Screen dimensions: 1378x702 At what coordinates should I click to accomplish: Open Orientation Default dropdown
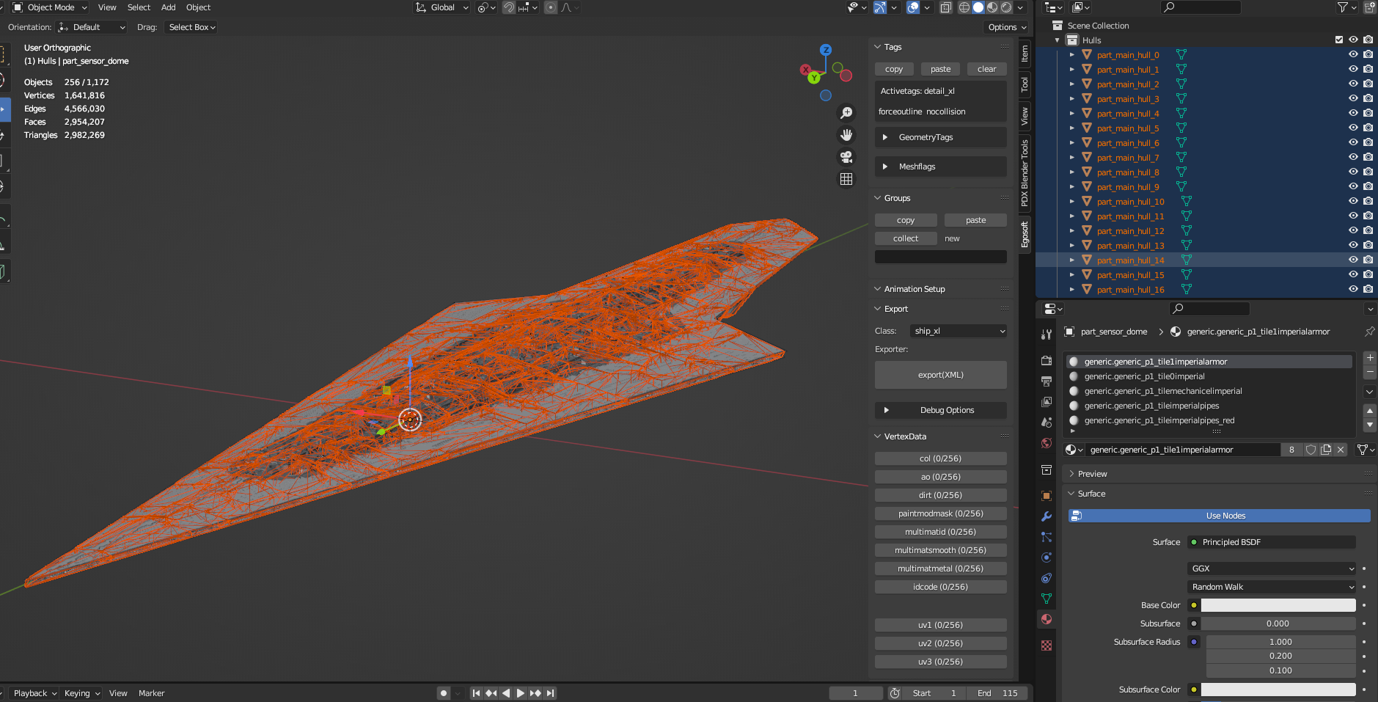pyautogui.click(x=92, y=27)
